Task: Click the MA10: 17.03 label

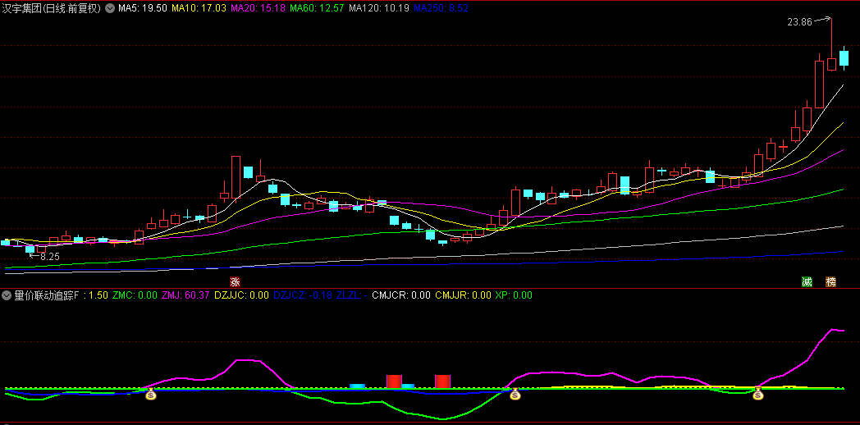Action: coord(199,8)
